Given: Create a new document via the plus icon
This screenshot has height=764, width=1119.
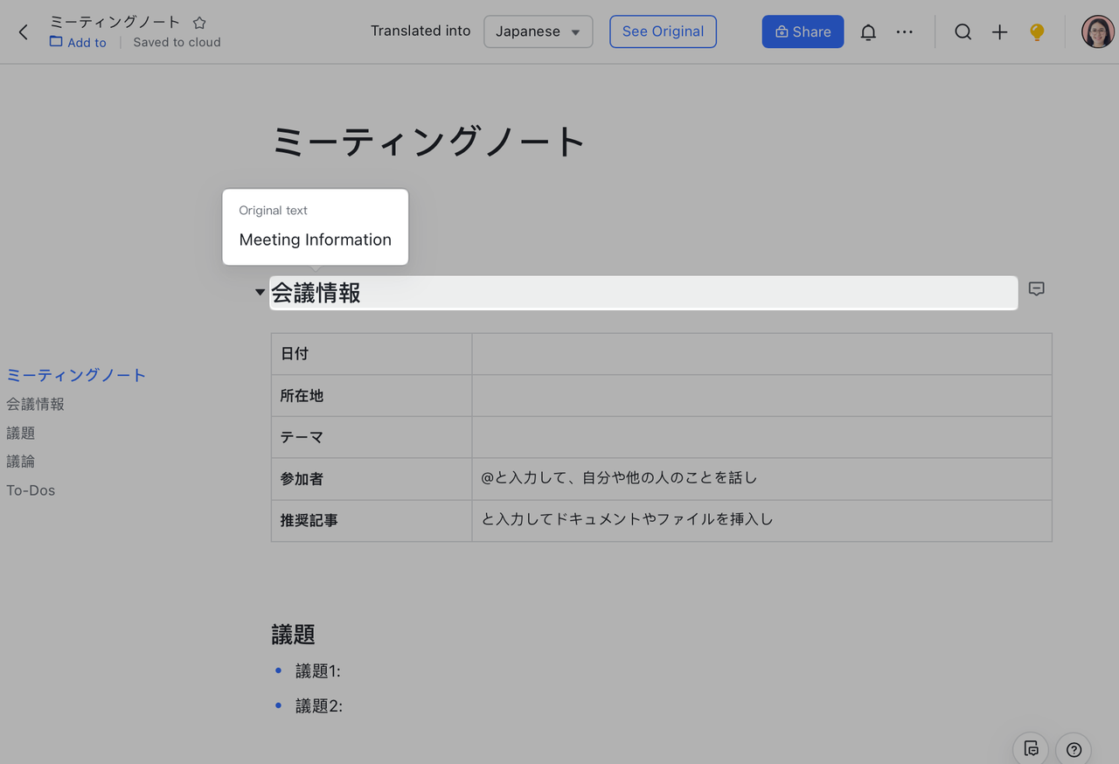Looking at the screenshot, I should click(x=999, y=31).
